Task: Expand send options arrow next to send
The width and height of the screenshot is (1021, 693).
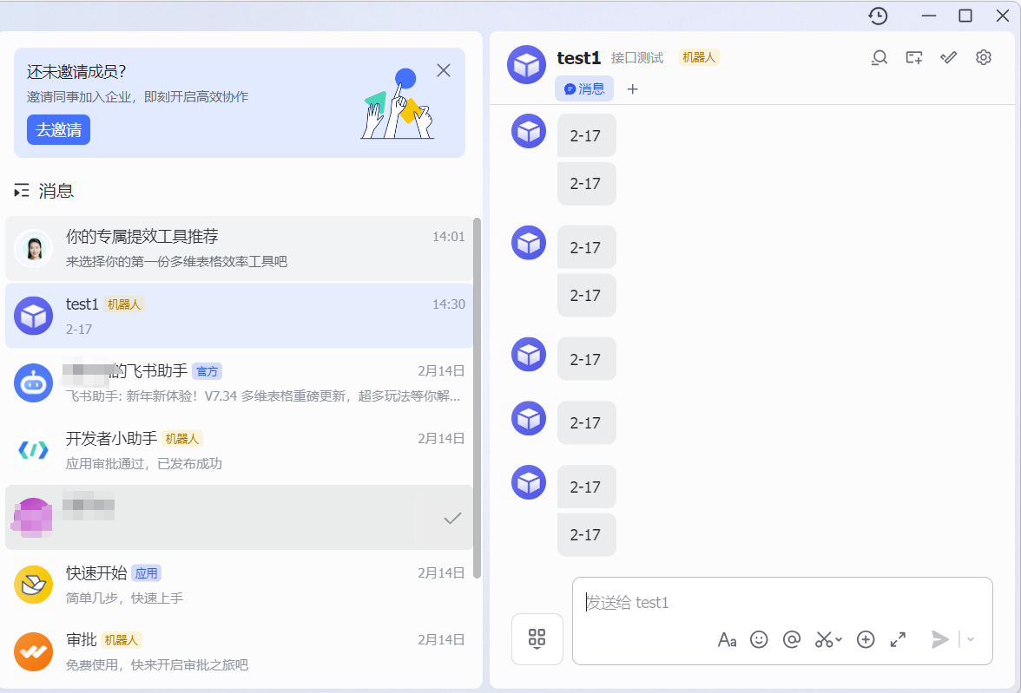Action: 971,639
